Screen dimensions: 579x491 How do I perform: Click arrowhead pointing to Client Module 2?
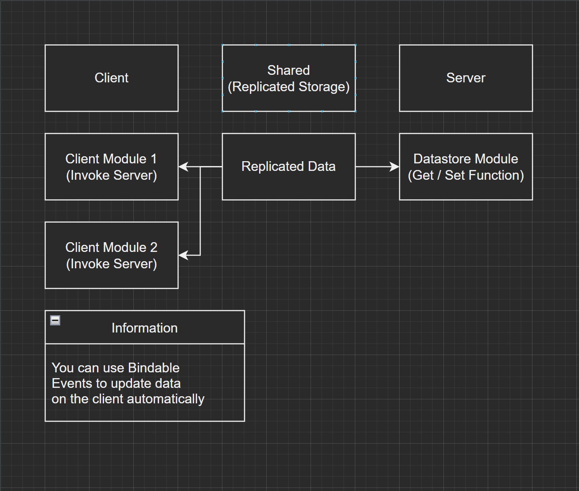tap(183, 255)
